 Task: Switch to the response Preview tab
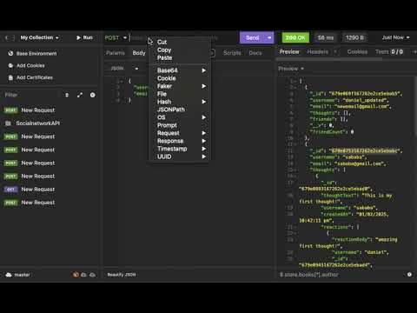[x=289, y=51]
